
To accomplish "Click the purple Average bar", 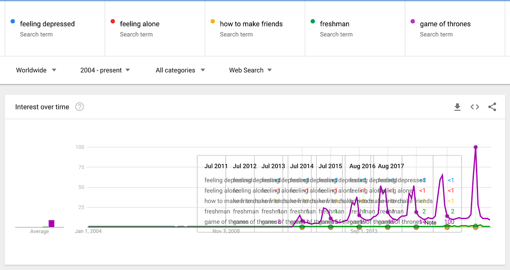I will pos(51,223).
